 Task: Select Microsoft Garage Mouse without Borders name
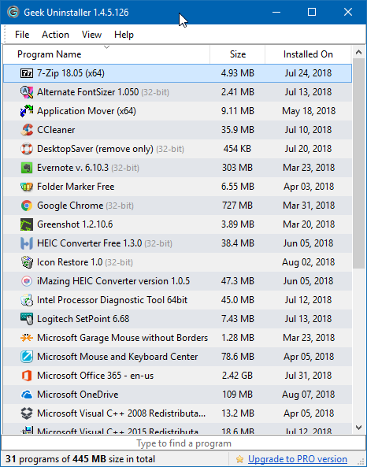pos(122,338)
